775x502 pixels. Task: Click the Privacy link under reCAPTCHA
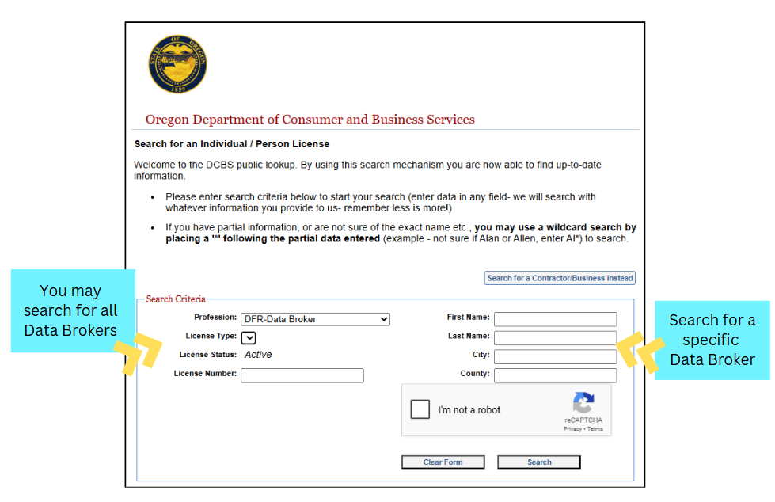(574, 428)
